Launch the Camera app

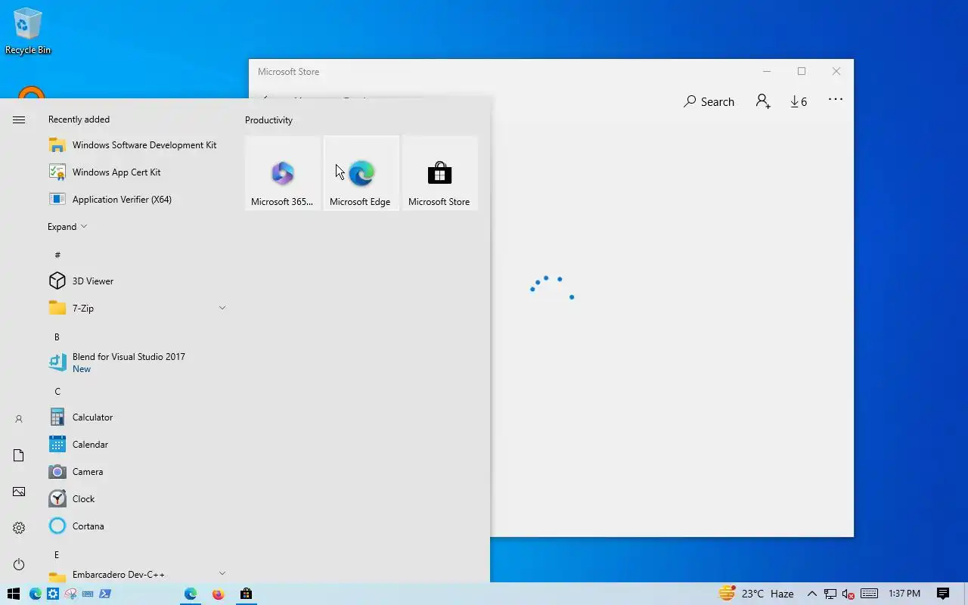point(138,472)
